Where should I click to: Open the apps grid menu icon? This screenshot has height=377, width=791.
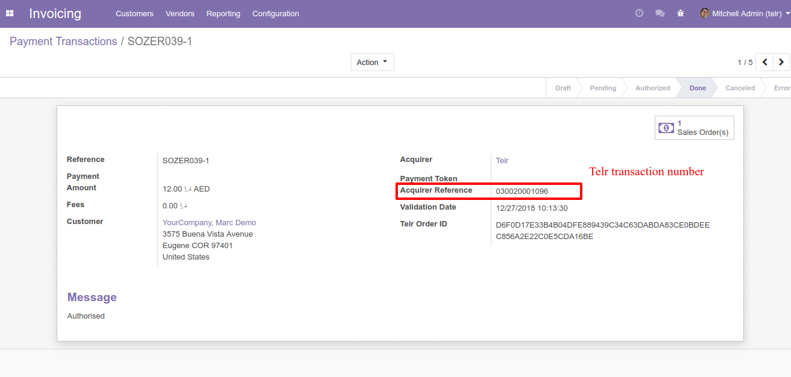point(10,13)
